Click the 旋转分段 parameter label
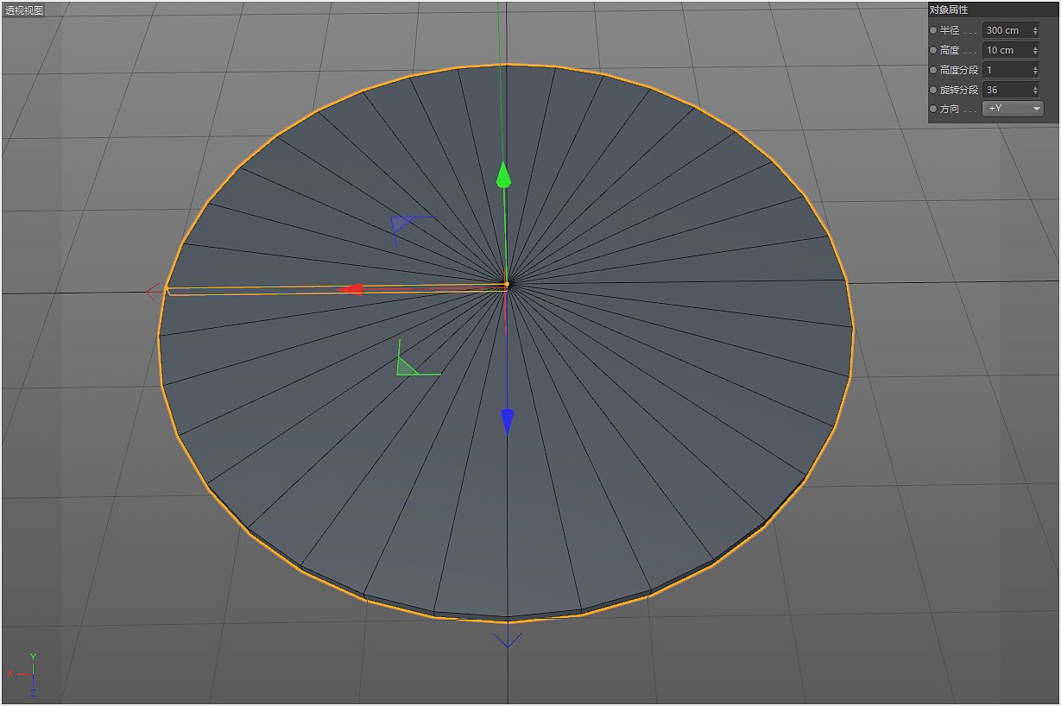 (959, 90)
